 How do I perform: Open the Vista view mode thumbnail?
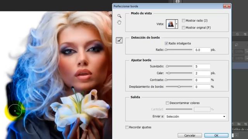170,24
